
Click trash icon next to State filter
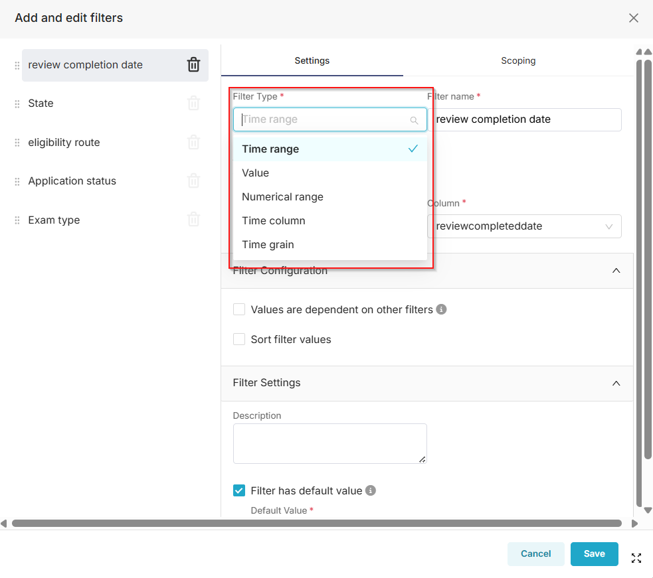point(193,104)
